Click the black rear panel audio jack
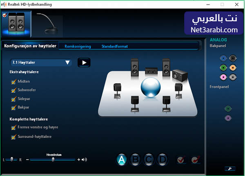The image size is (245, 176). click(x=233, y=58)
